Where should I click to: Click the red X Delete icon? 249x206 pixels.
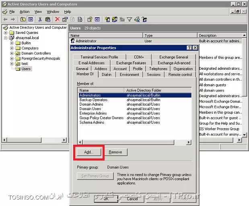(57, 19)
